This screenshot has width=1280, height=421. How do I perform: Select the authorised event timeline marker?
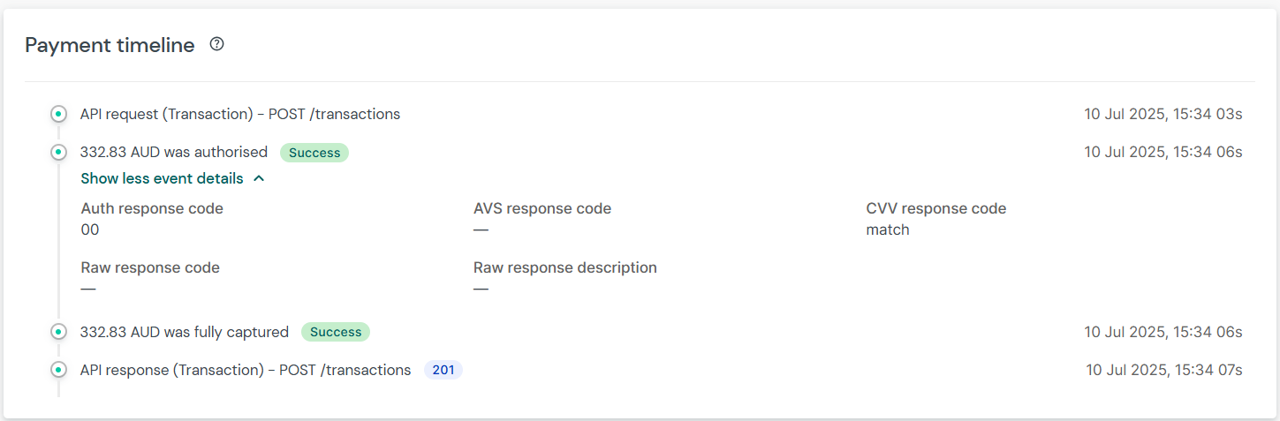[x=58, y=153]
